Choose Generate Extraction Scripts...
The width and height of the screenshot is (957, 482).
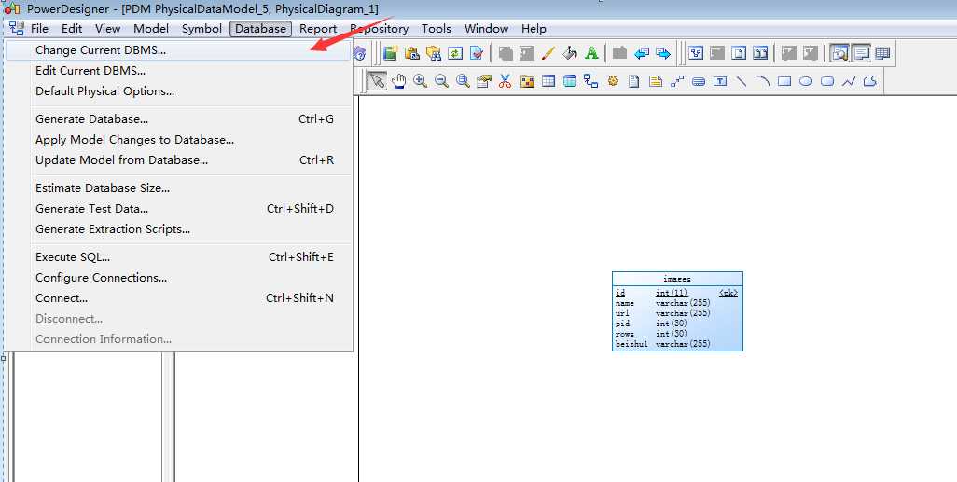pyautogui.click(x=179, y=228)
